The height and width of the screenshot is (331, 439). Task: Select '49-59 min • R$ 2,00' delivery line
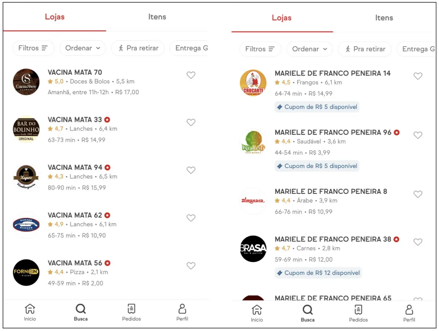click(75, 283)
